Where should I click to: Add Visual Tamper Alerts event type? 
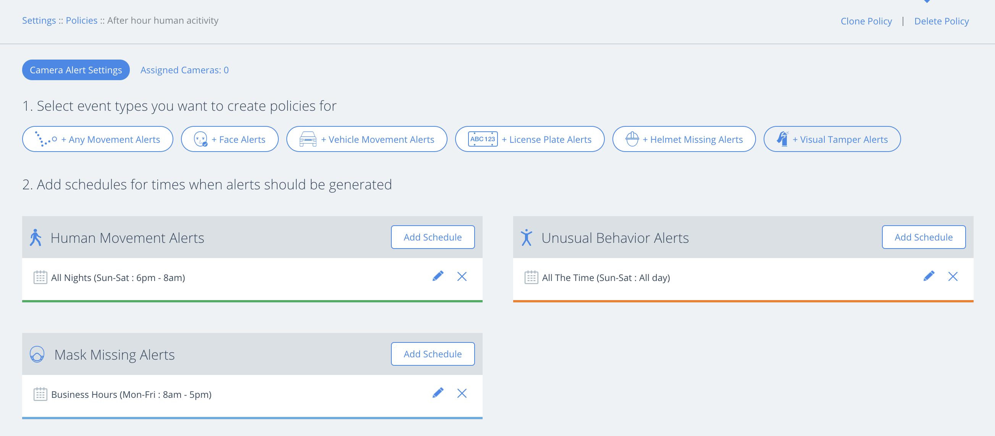(832, 139)
